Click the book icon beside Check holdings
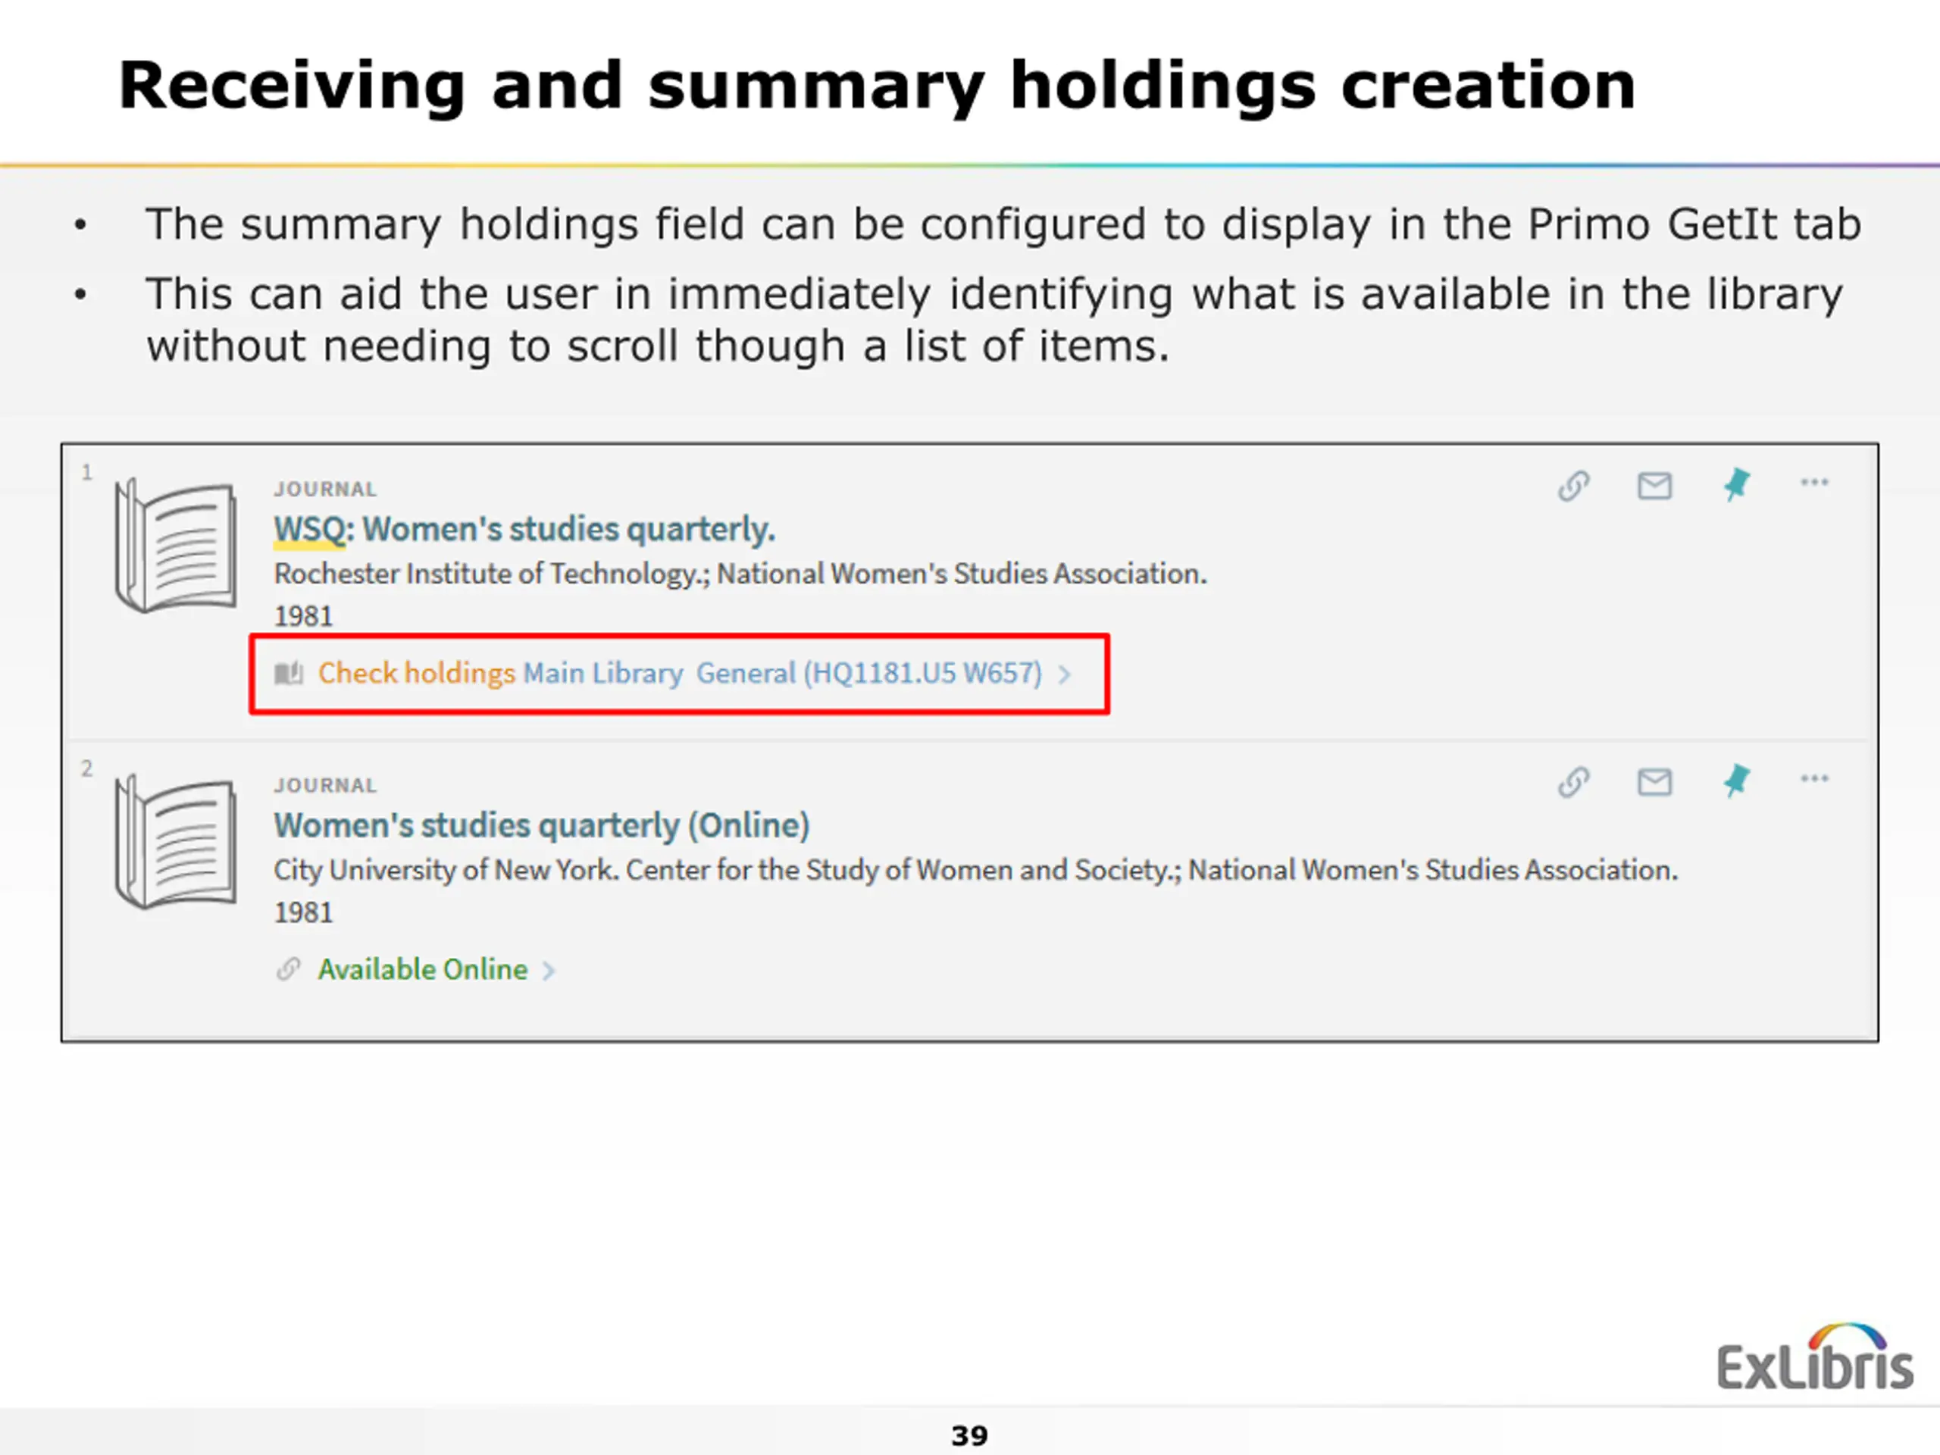 coord(289,674)
